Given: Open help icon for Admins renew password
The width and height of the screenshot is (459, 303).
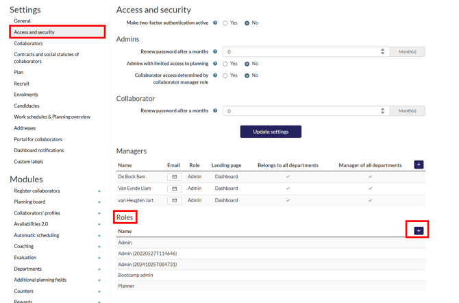Looking at the screenshot, I should (215, 51).
